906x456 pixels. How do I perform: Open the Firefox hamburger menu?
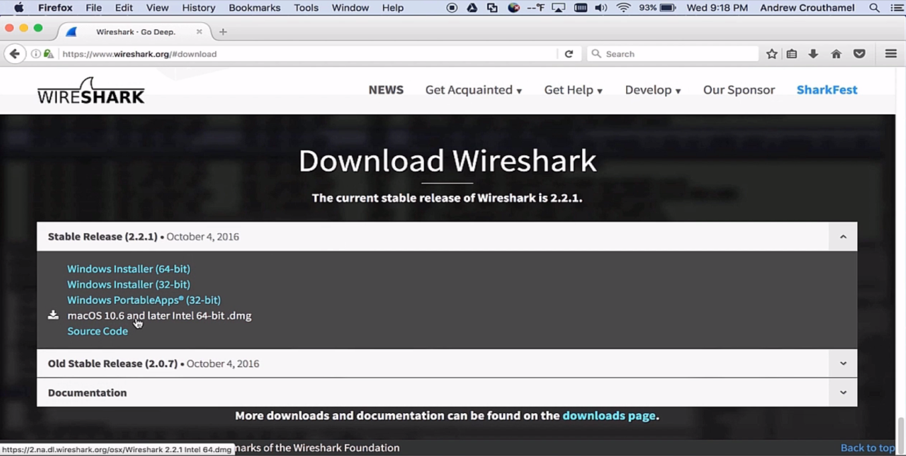pos(891,54)
